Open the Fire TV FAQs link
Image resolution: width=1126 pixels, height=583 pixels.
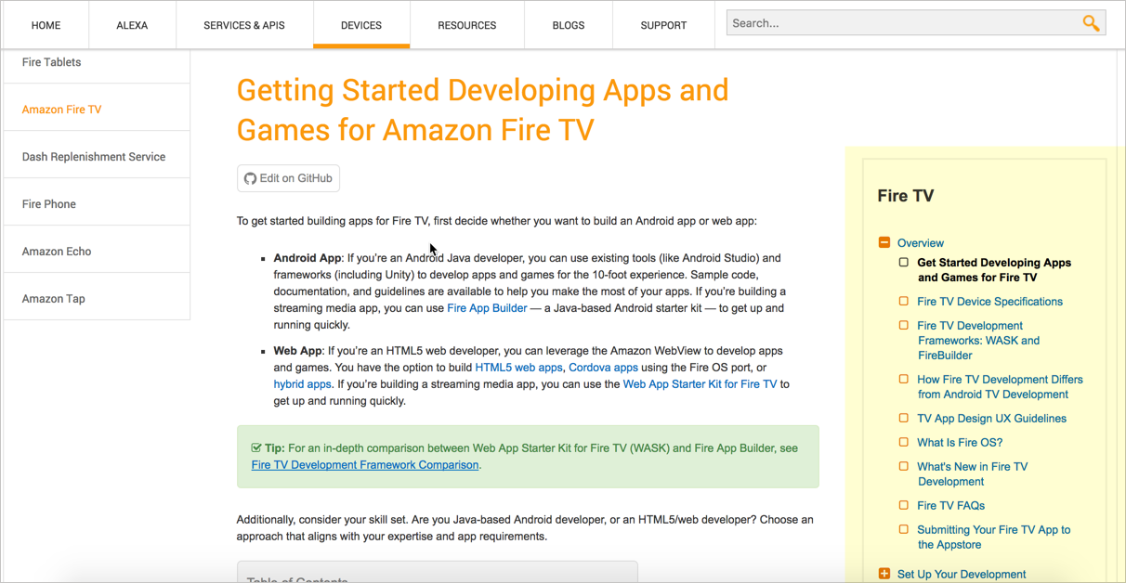click(x=950, y=506)
